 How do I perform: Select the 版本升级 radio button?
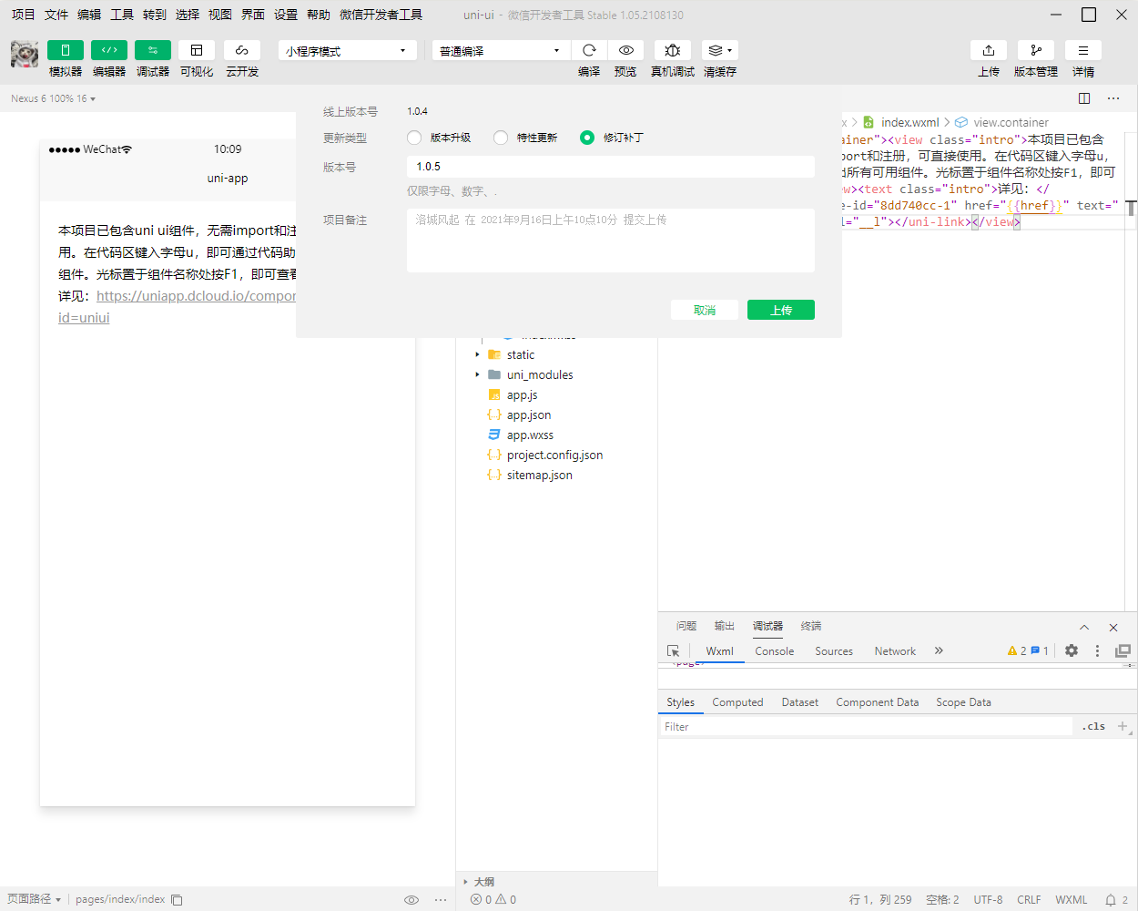point(414,138)
